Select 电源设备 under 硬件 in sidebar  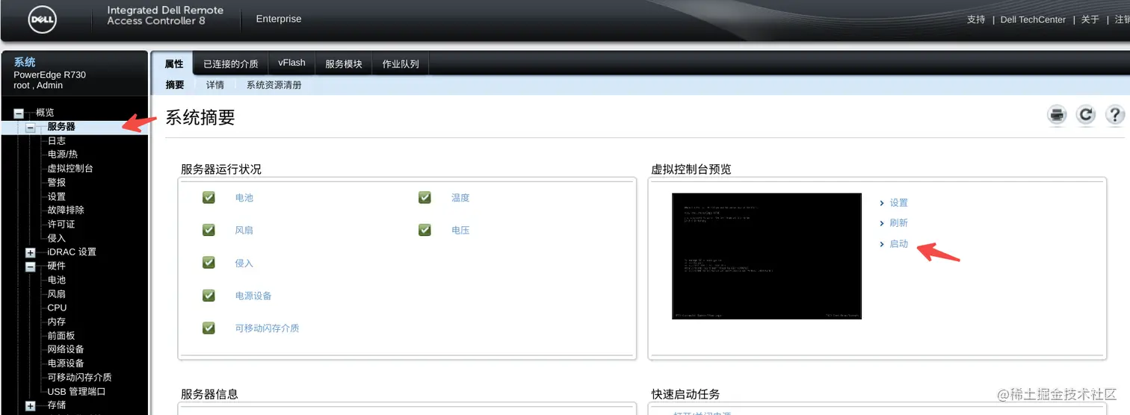66,363
